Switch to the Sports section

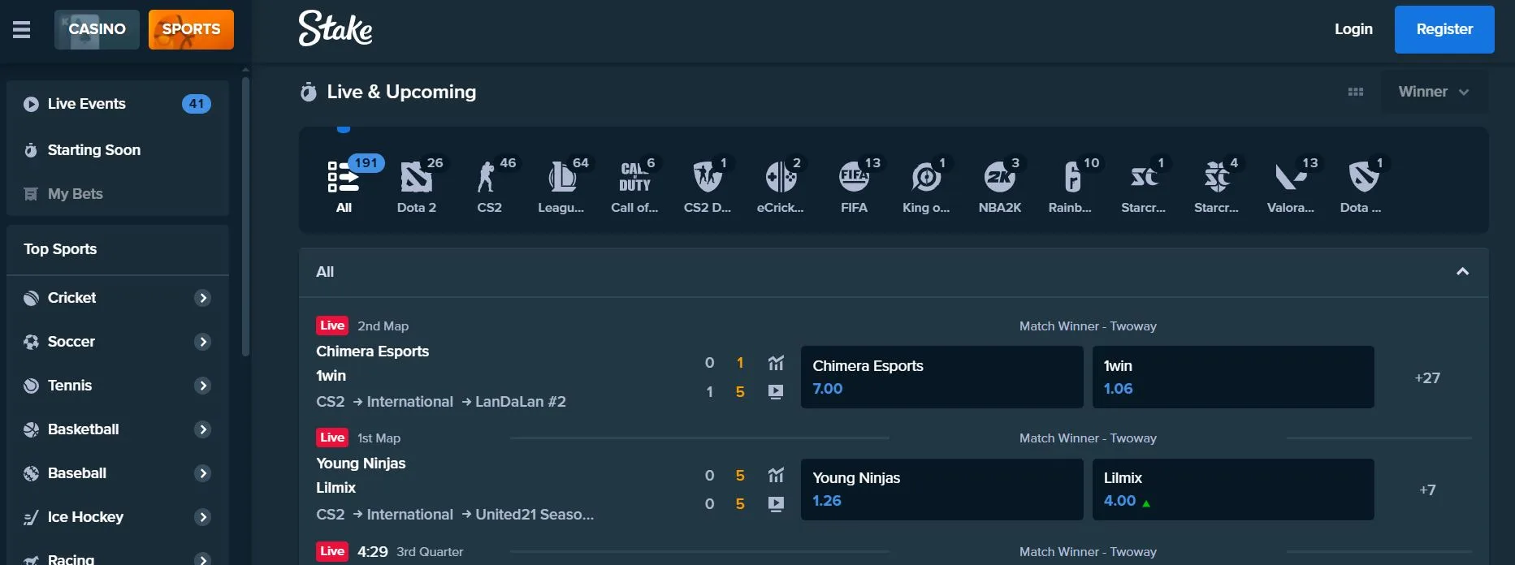coord(191,30)
